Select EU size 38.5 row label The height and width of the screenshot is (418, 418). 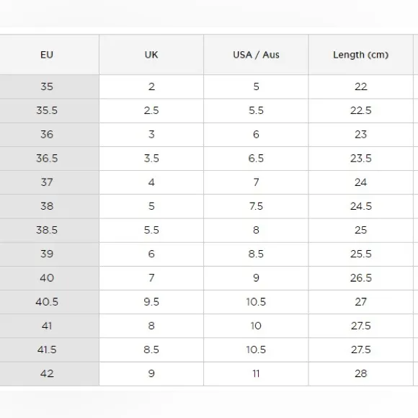47,230
